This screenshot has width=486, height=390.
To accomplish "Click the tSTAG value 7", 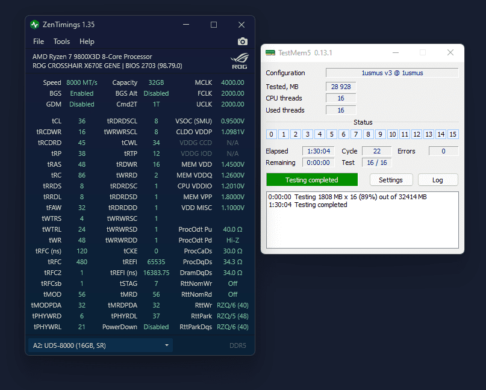I will [x=156, y=283].
